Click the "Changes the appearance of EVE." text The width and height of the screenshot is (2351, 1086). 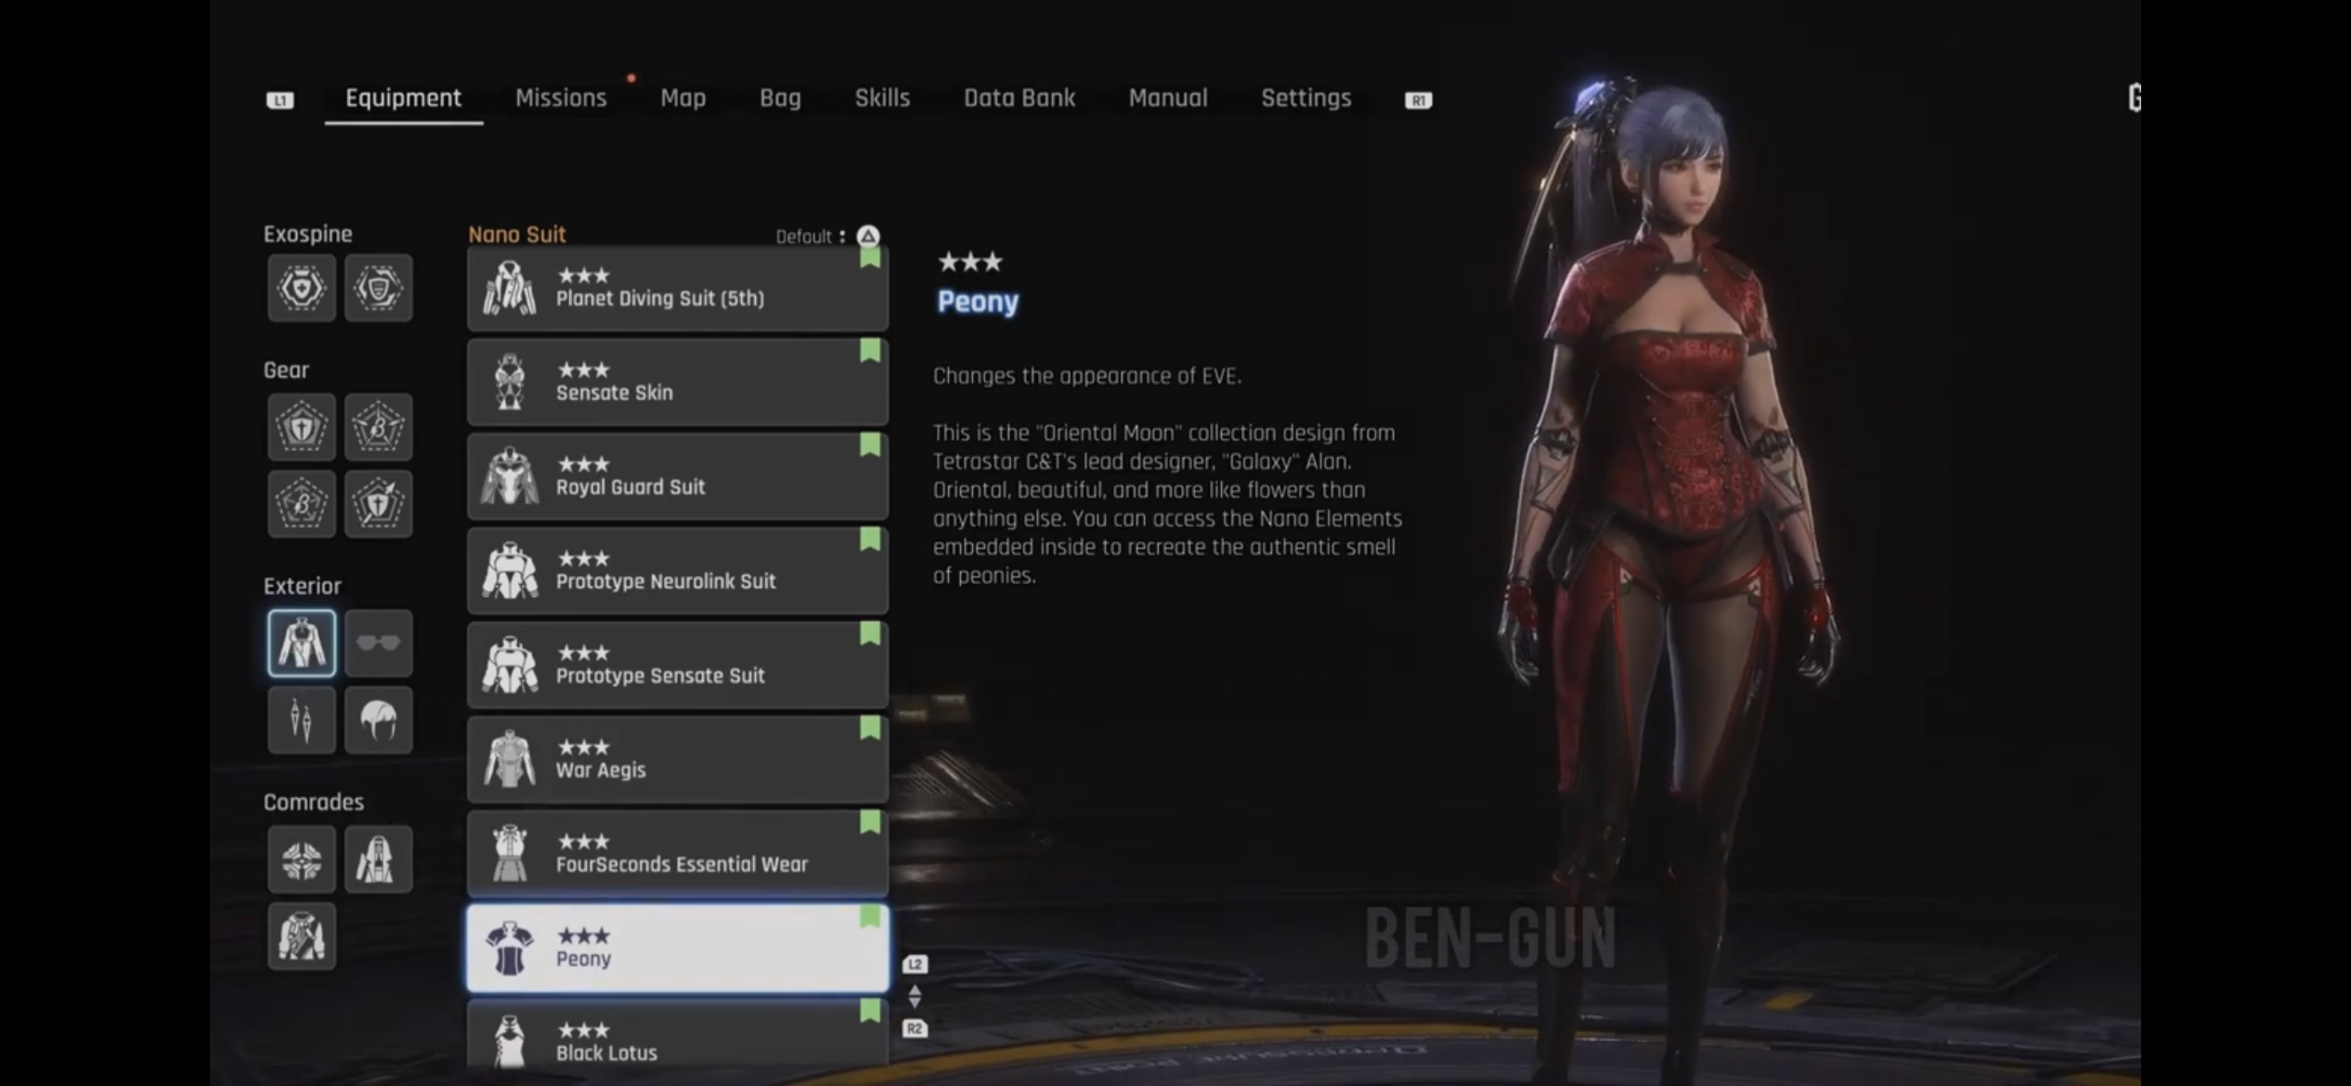[1087, 376]
